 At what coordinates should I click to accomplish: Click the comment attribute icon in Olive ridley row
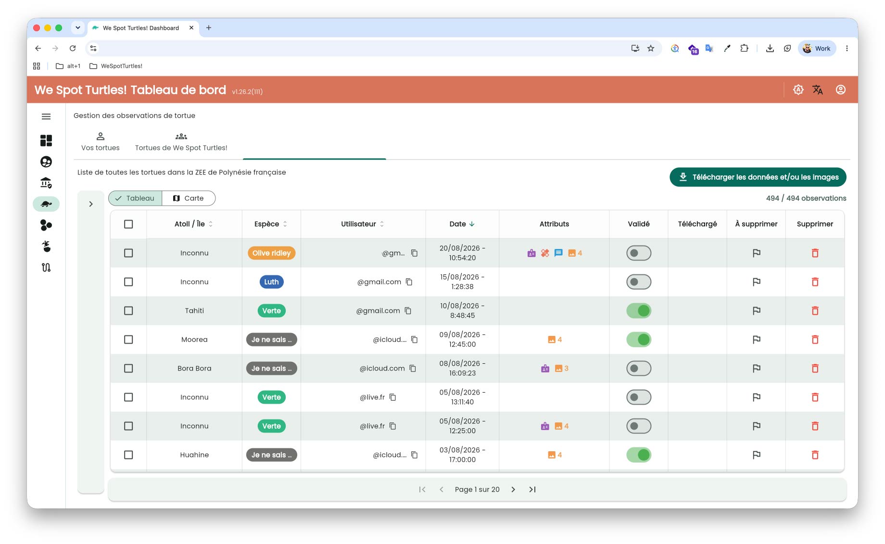pyautogui.click(x=558, y=253)
